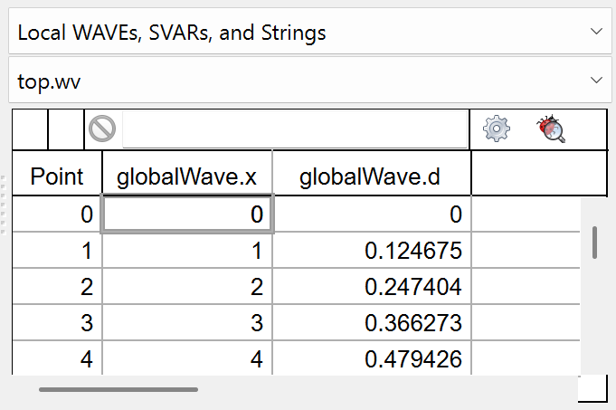Click the gear settings icon
Image resolution: width=616 pixels, height=410 pixels.
click(x=497, y=129)
